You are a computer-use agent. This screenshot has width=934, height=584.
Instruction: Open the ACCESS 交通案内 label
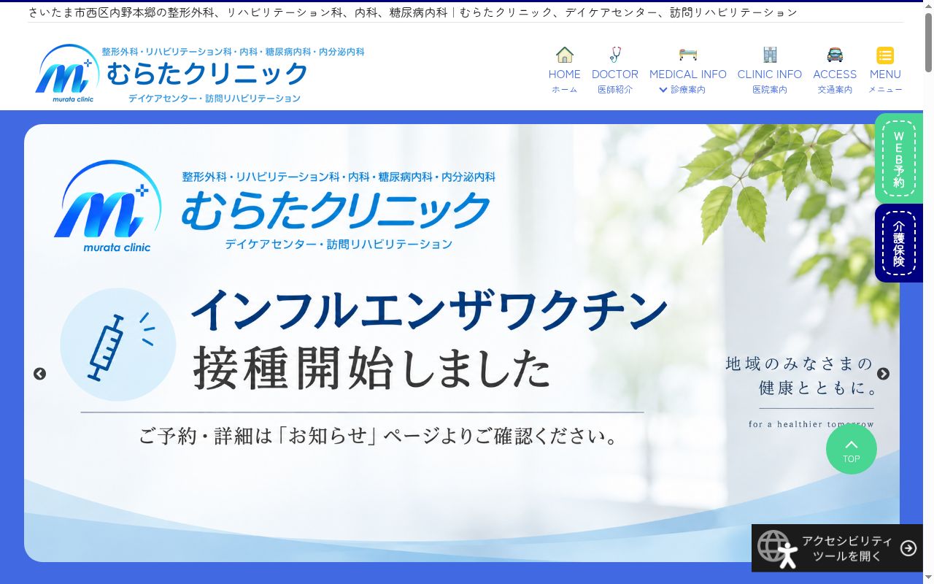[835, 81]
